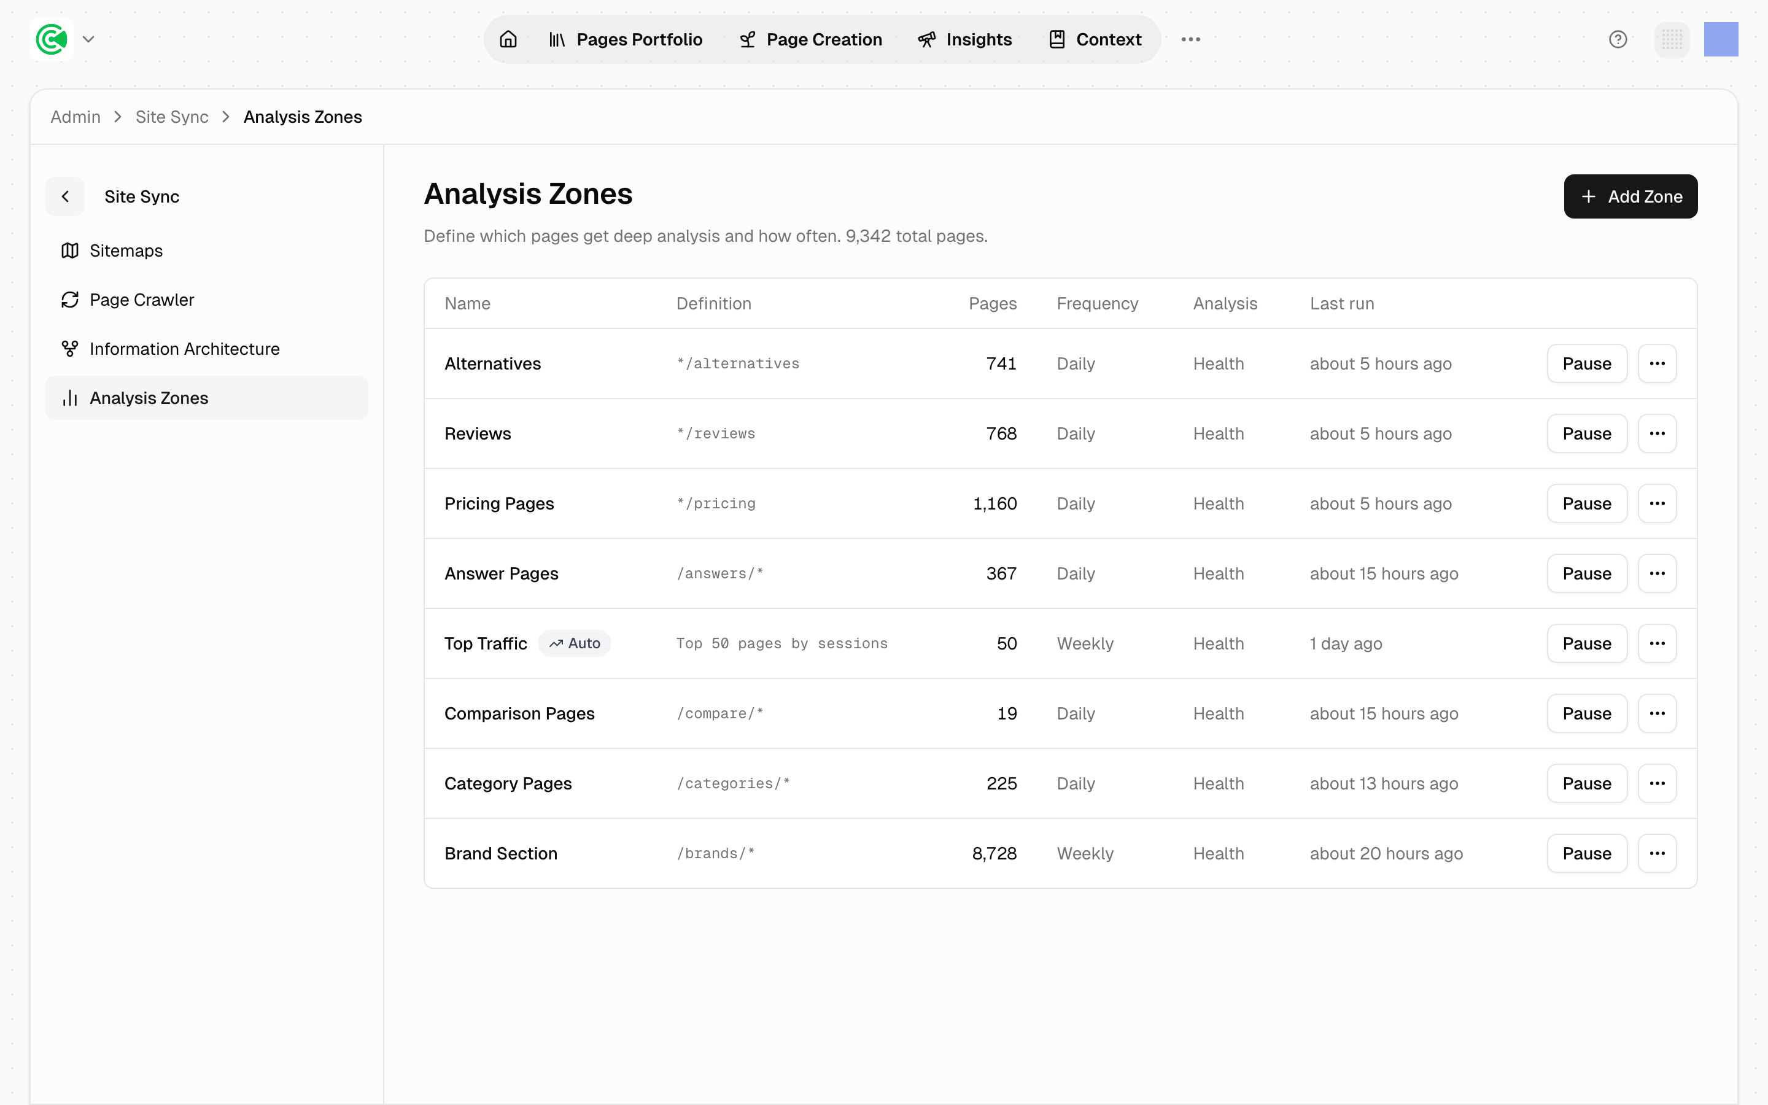Click the 8,728 pages count
Screen dimensions: 1768x1105
coord(995,853)
